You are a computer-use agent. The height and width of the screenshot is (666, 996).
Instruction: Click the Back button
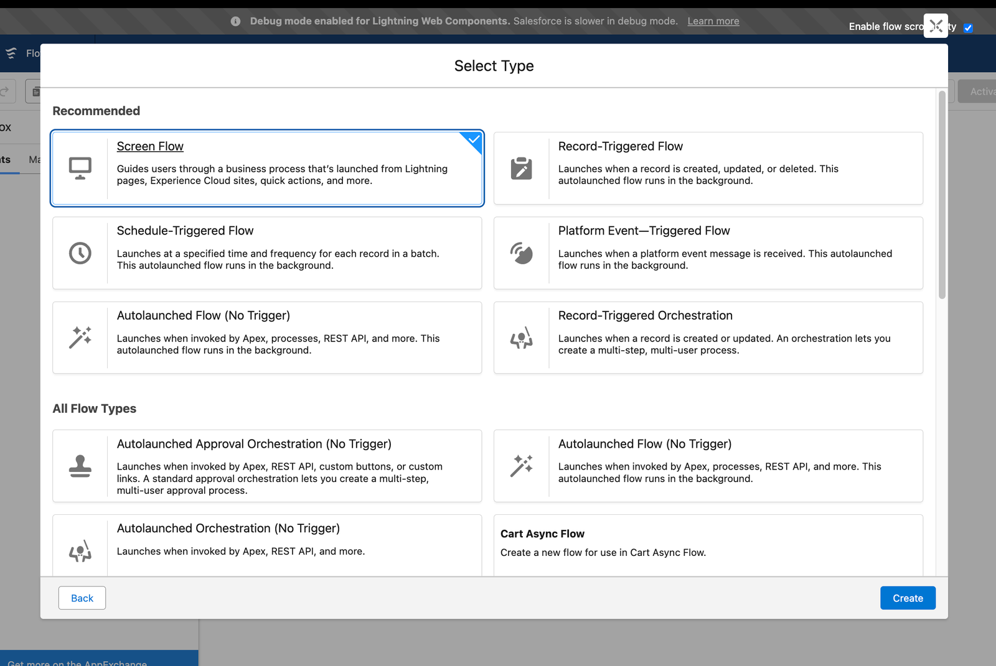point(82,598)
